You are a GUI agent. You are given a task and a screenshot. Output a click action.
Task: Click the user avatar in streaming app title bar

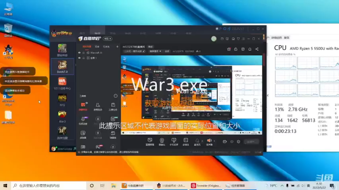pos(214,38)
